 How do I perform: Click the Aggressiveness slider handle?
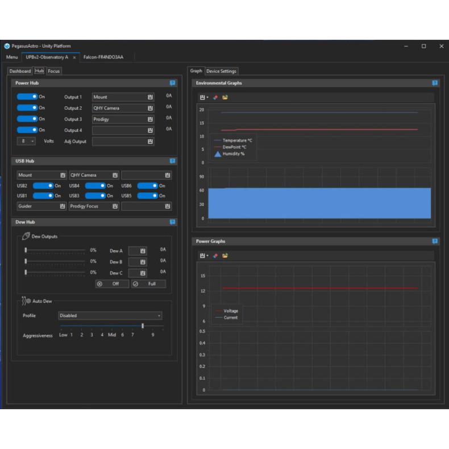click(x=143, y=326)
